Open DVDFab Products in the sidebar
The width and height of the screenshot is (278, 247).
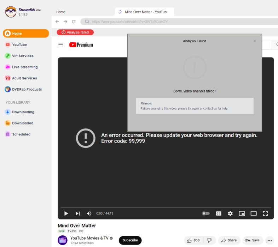[23, 89]
